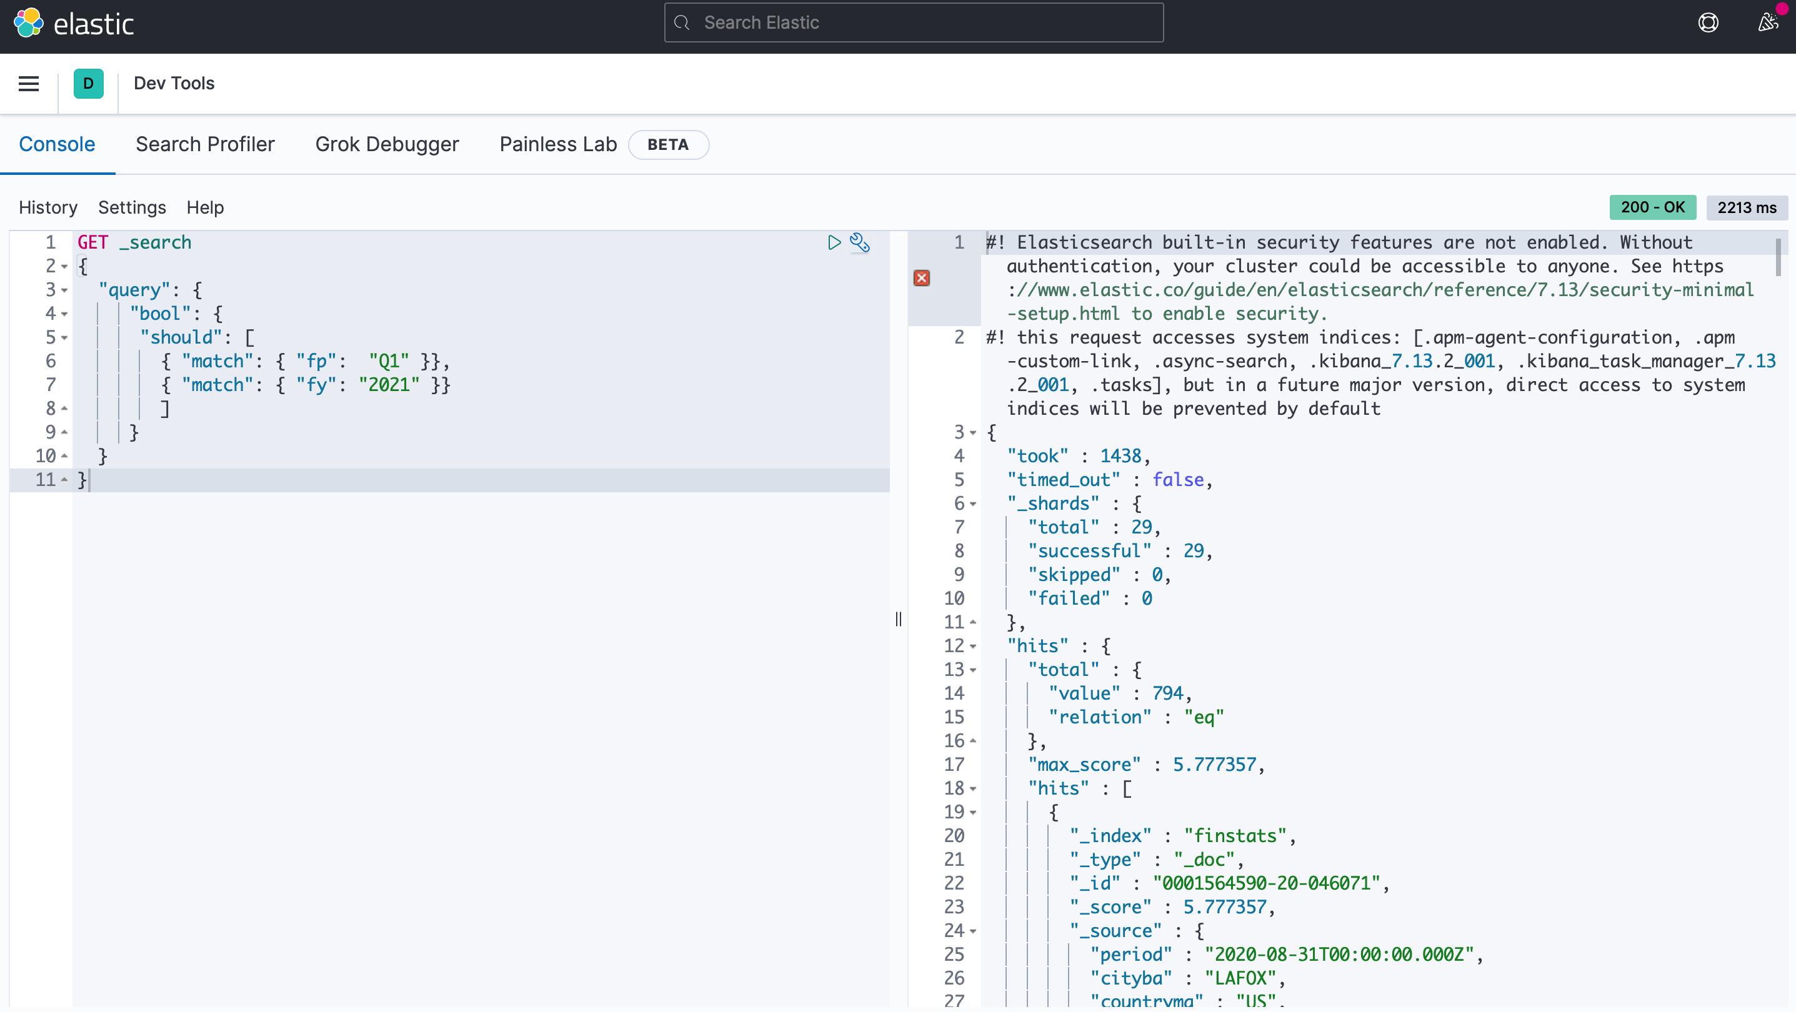Click the "_index" : "finstats" line
Screen dimensions: 1796x1012
coord(1182,836)
